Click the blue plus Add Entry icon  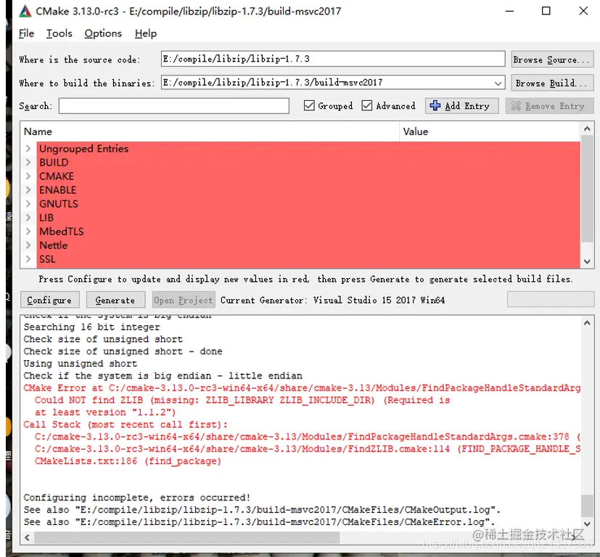pos(435,106)
